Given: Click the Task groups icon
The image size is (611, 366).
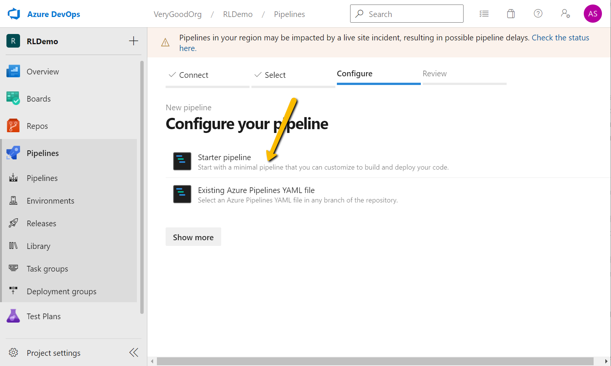Looking at the screenshot, I should tap(13, 268).
